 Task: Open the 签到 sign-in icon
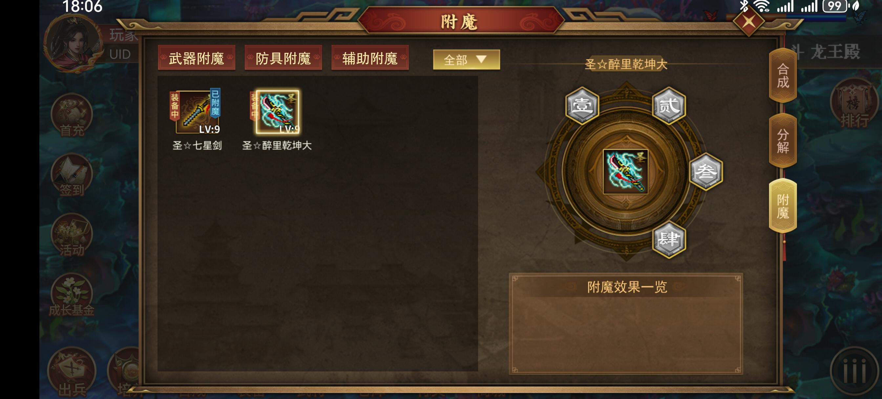click(x=72, y=175)
